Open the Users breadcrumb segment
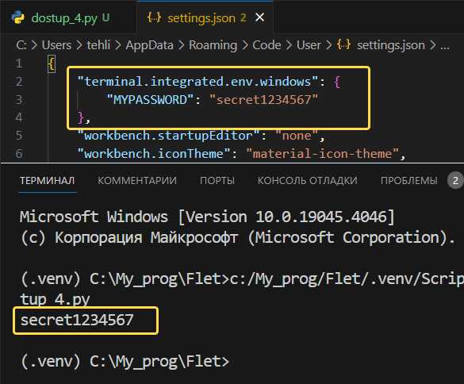The height and width of the screenshot is (384, 464). 56,45
